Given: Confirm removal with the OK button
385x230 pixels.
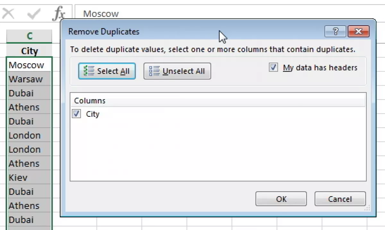Looking at the screenshot, I should click(281, 199).
